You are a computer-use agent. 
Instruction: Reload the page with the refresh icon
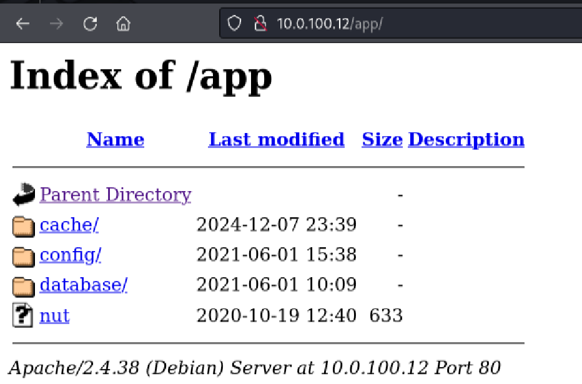coord(91,24)
